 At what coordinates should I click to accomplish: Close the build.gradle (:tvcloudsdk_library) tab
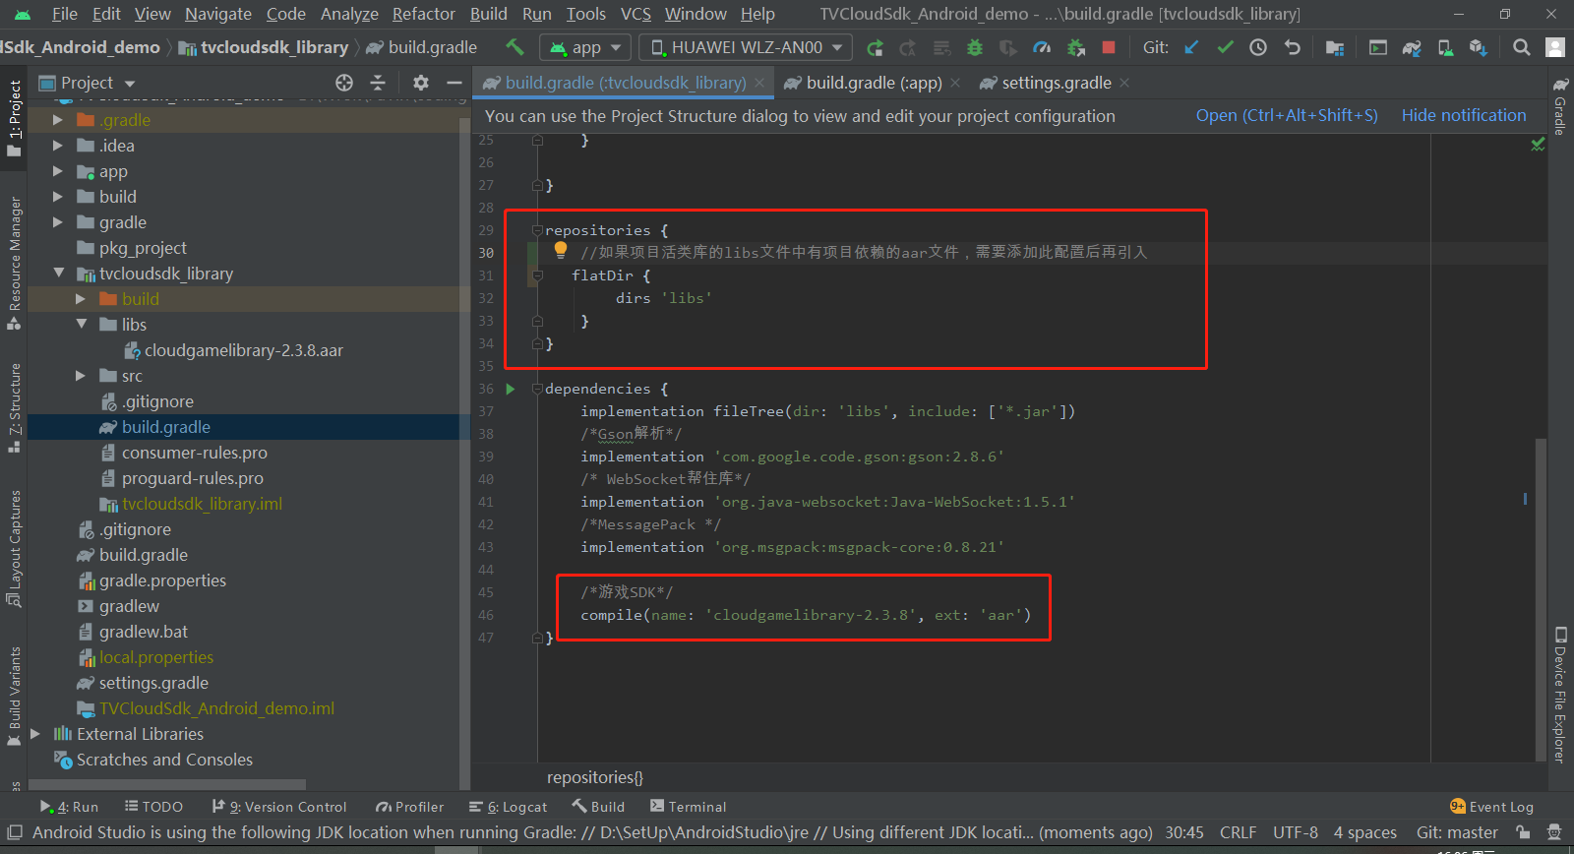coord(759,83)
